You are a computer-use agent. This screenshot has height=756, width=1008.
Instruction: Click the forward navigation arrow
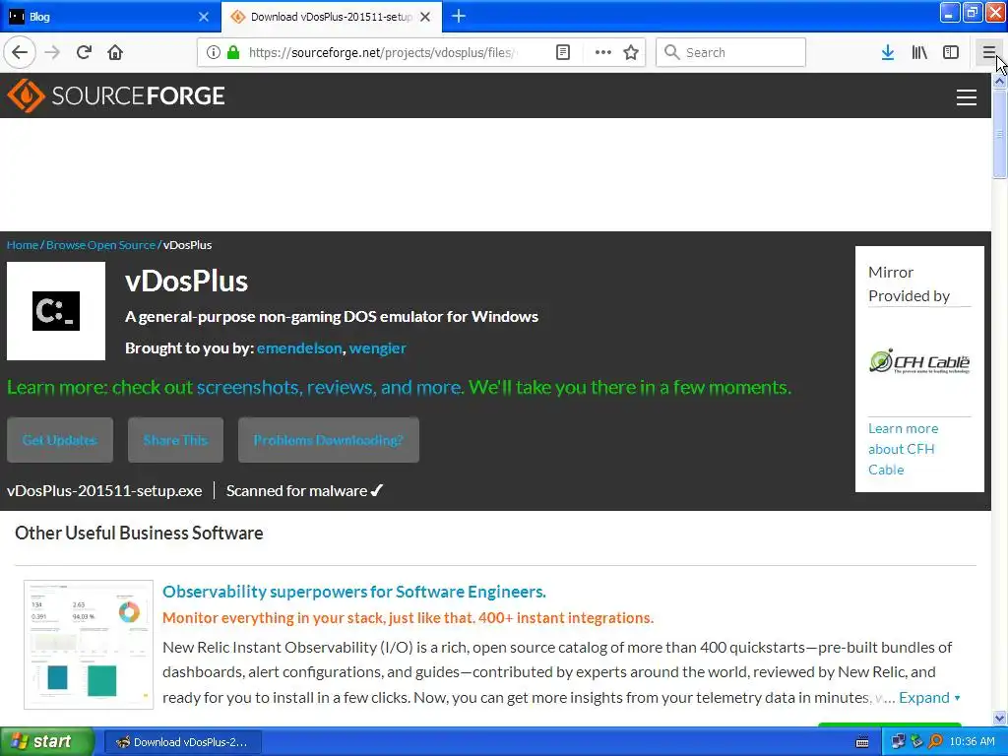click(x=53, y=52)
